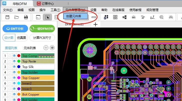Click magenta swatch of Top Copper
This screenshot has height=101, width=182.
(x=19, y=78)
